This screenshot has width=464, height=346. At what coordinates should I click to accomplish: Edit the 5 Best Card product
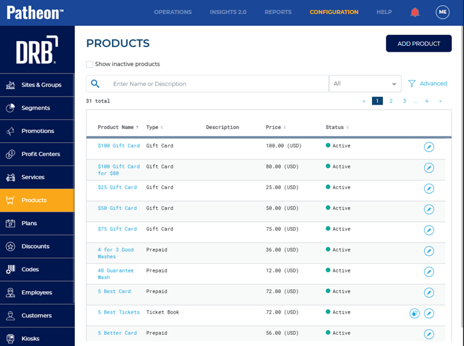point(429,292)
